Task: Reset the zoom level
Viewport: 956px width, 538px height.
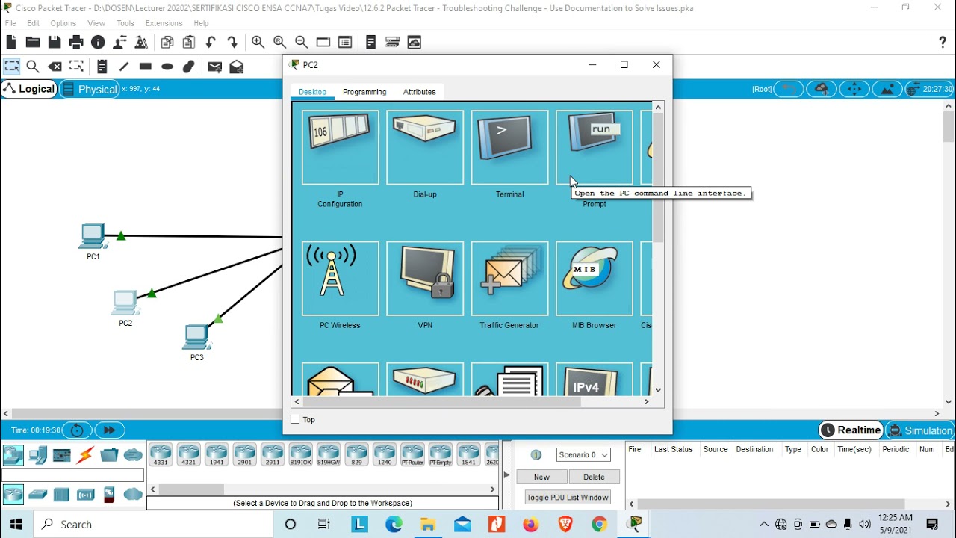Action: click(x=280, y=43)
